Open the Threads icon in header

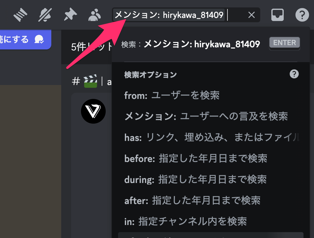point(20,15)
